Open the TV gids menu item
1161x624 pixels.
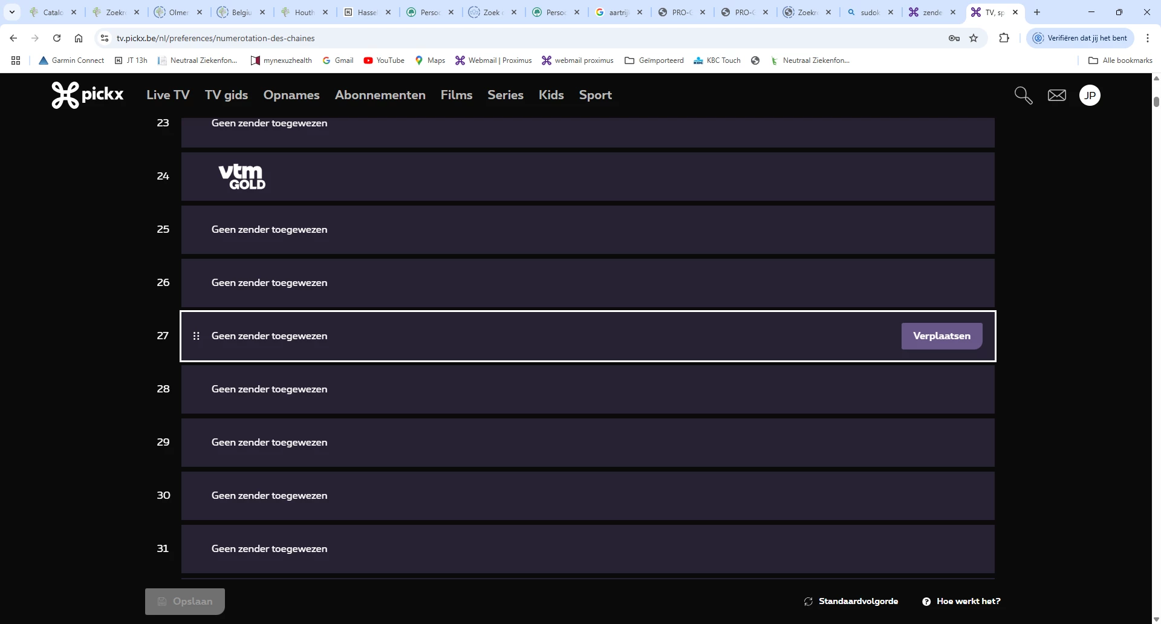coord(226,95)
